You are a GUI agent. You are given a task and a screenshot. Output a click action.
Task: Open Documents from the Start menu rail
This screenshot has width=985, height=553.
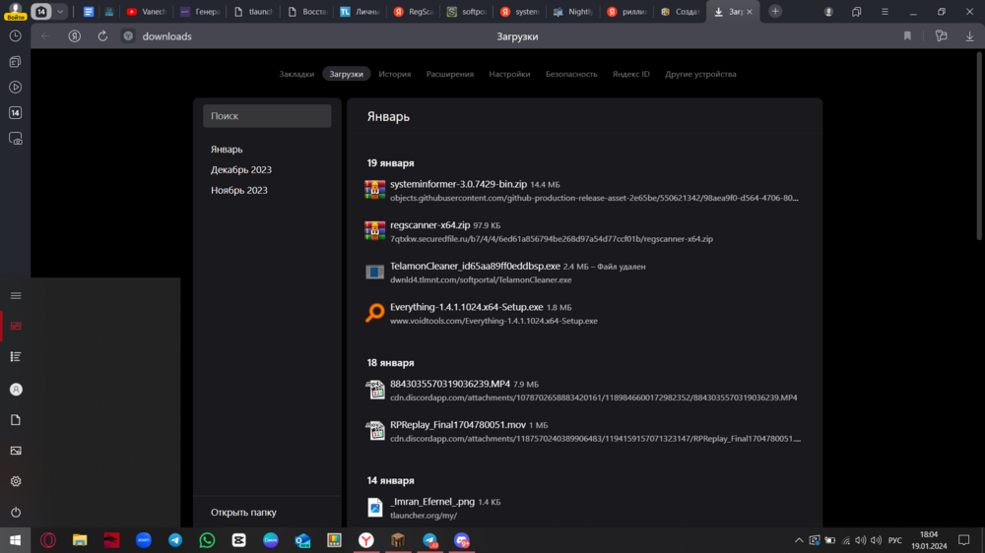(x=16, y=420)
